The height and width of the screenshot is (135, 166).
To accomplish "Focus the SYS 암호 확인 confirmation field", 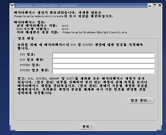I will [x=103, y=61].
